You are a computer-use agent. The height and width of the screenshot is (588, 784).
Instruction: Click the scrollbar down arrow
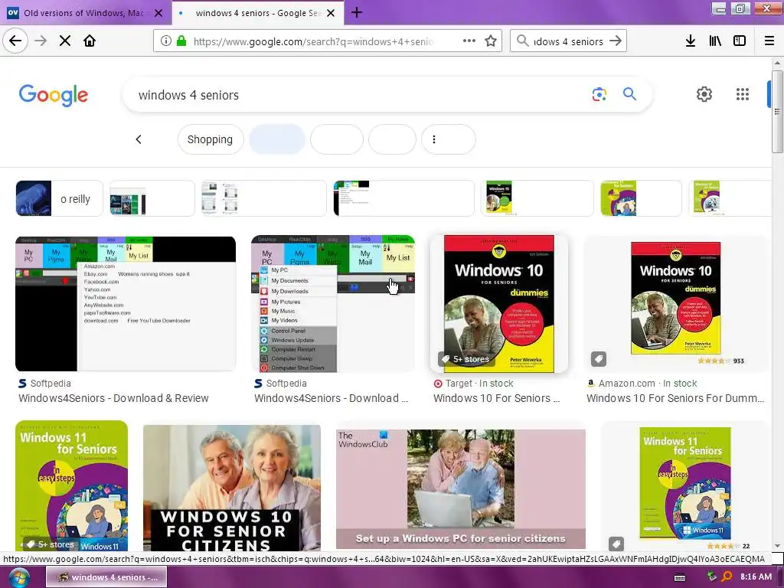coord(777,546)
